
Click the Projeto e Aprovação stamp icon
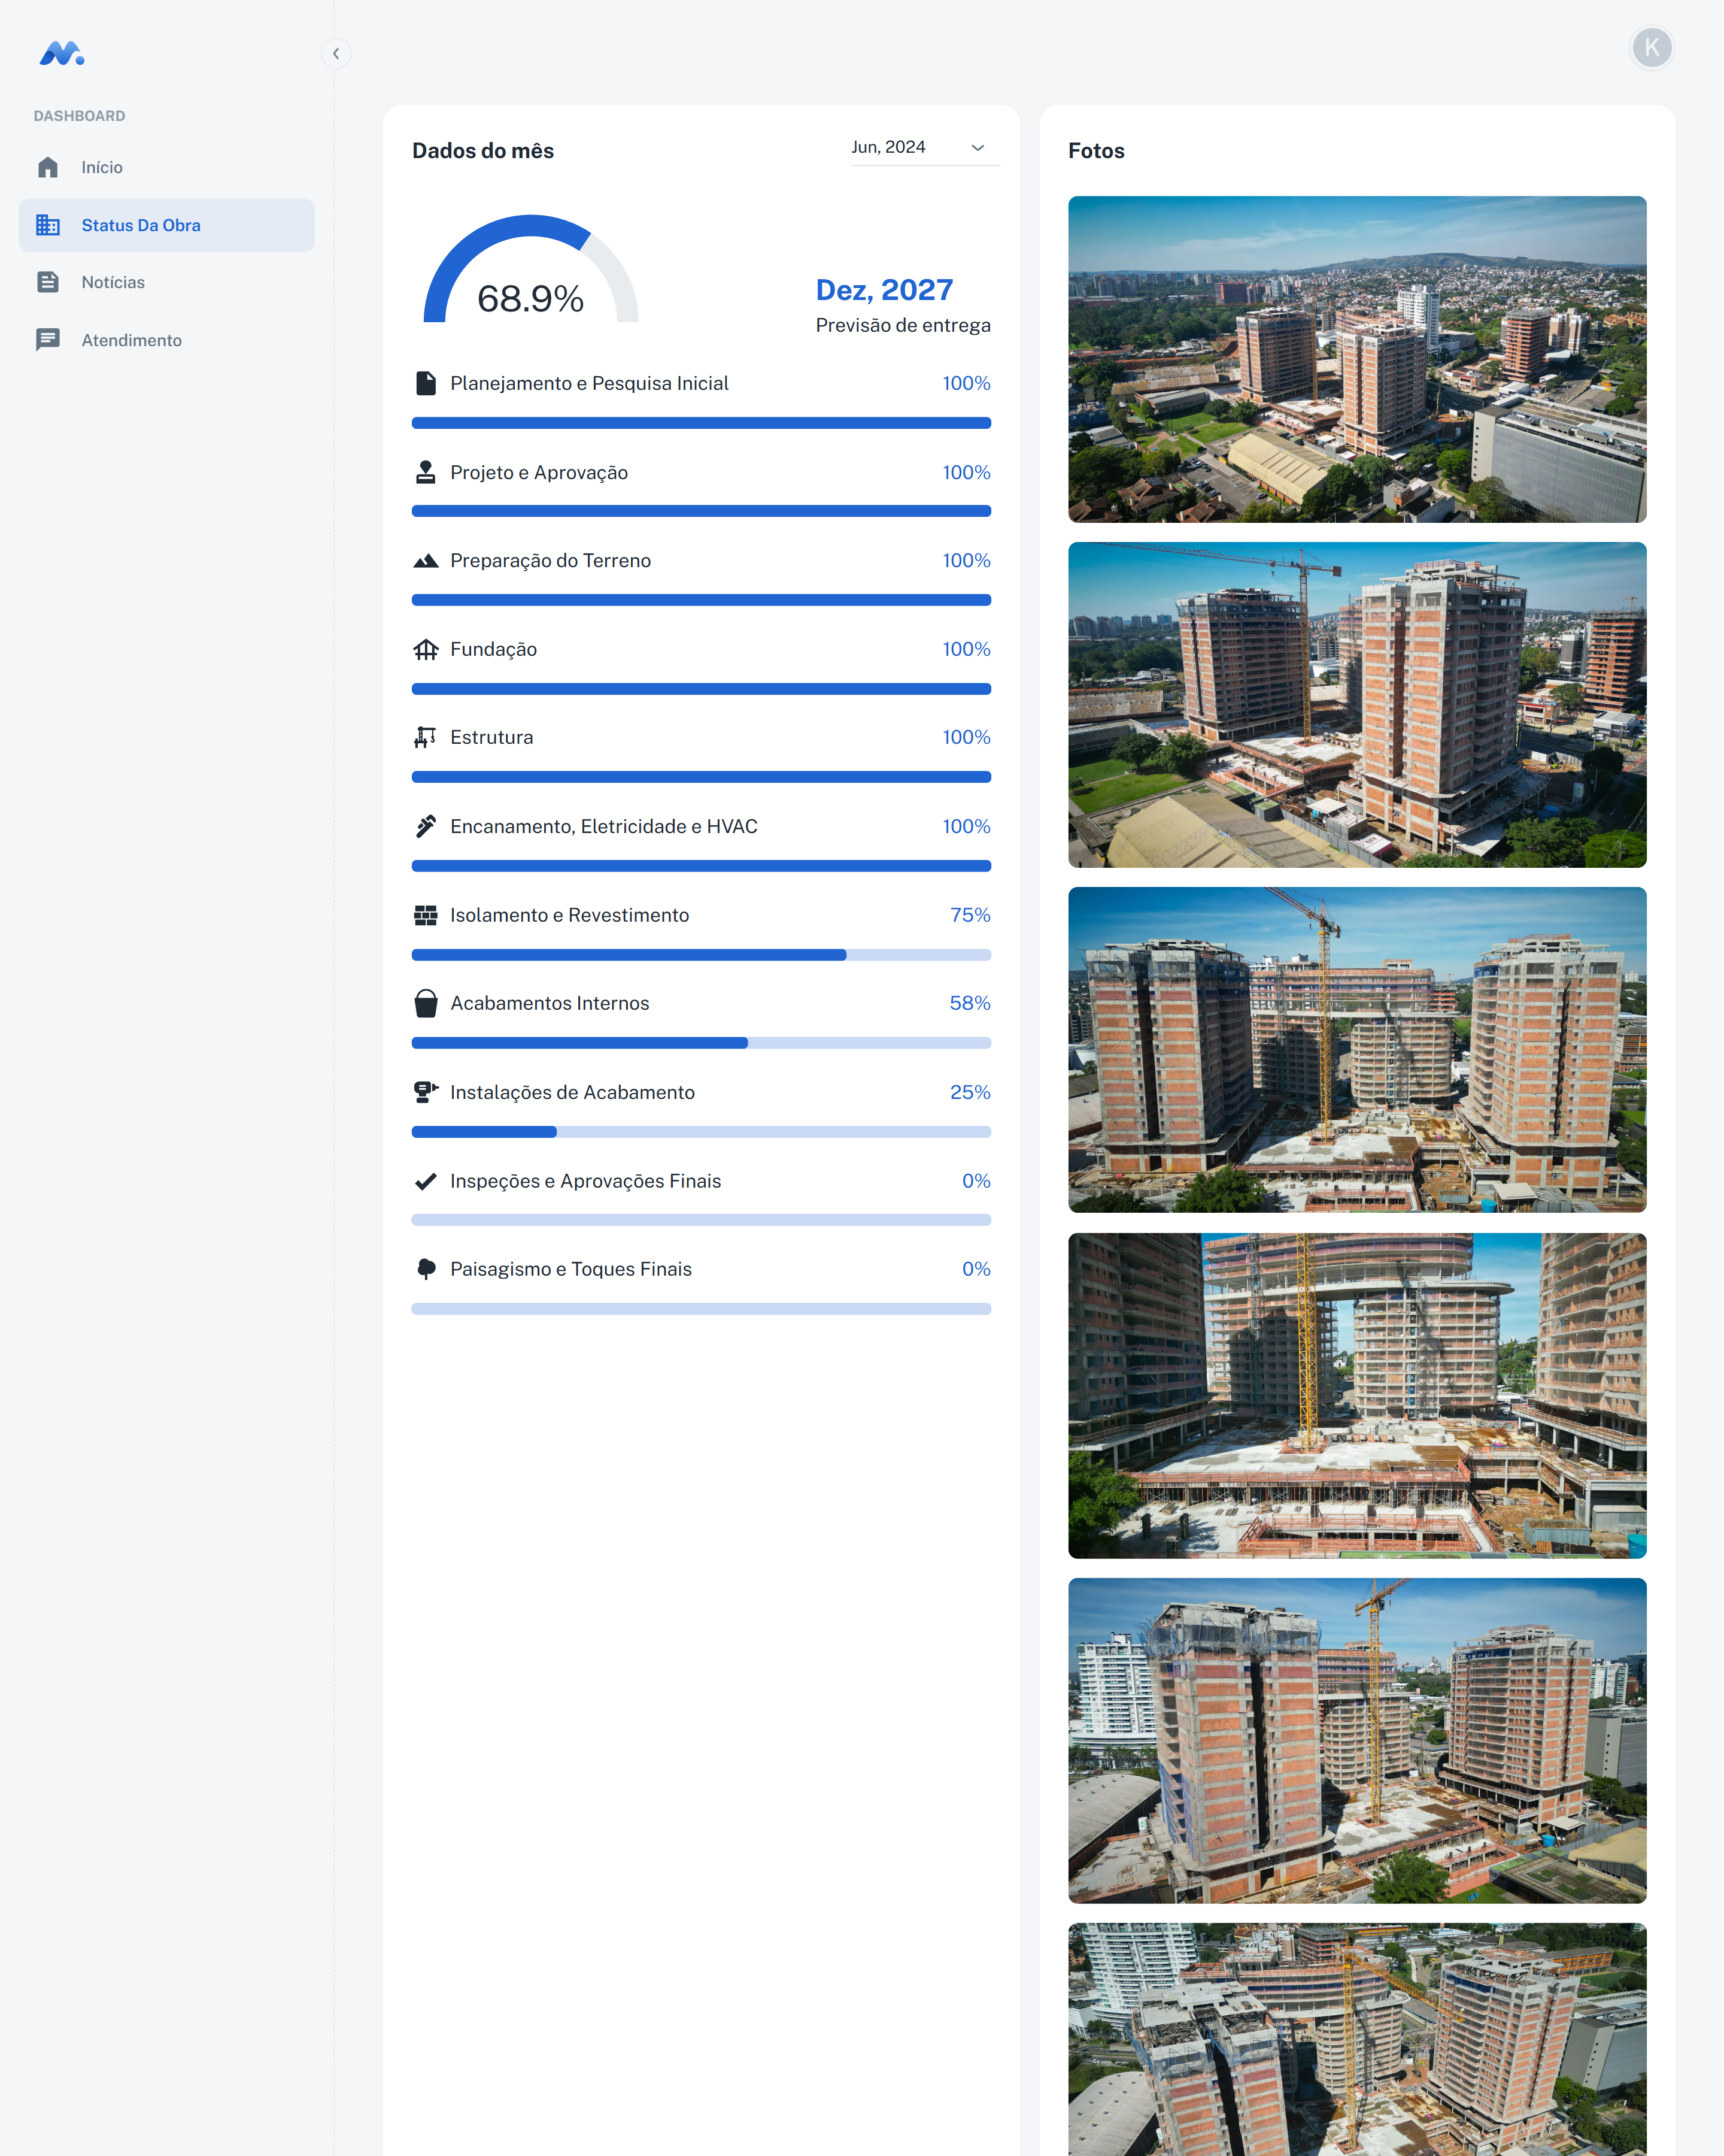point(426,472)
